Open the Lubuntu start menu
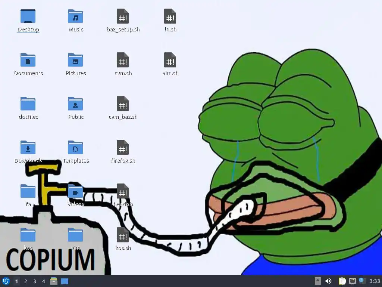 tap(6, 281)
